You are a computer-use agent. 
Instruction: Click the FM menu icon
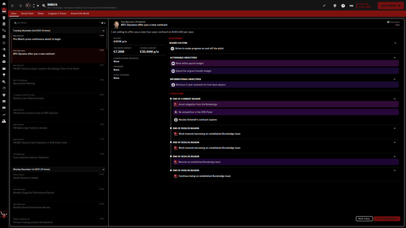coord(351,6)
